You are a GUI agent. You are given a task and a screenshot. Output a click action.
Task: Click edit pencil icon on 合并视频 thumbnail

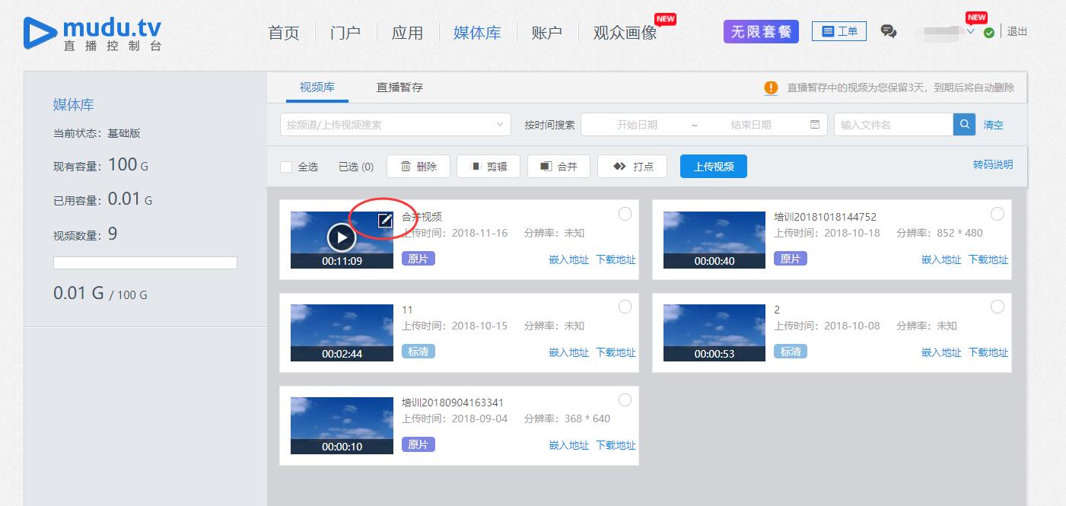[386, 220]
